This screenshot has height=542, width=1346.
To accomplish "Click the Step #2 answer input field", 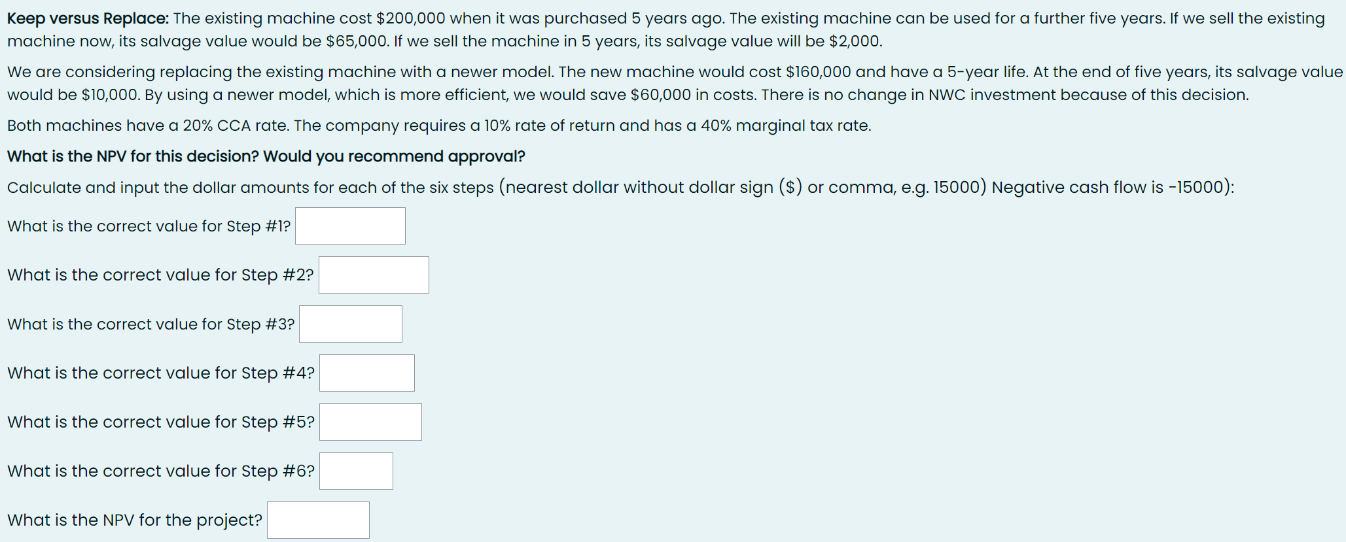I will pos(373,275).
